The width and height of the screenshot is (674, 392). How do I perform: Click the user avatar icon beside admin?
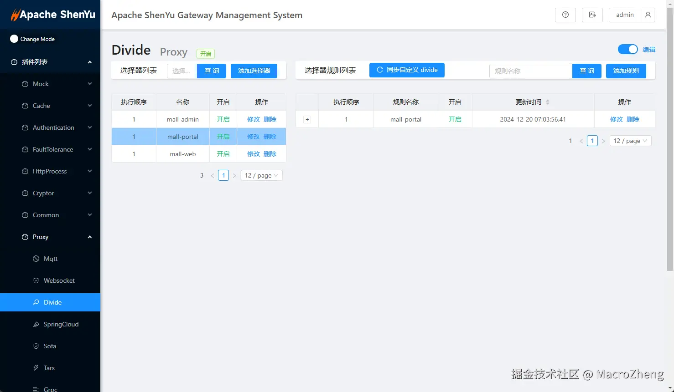pos(648,15)
